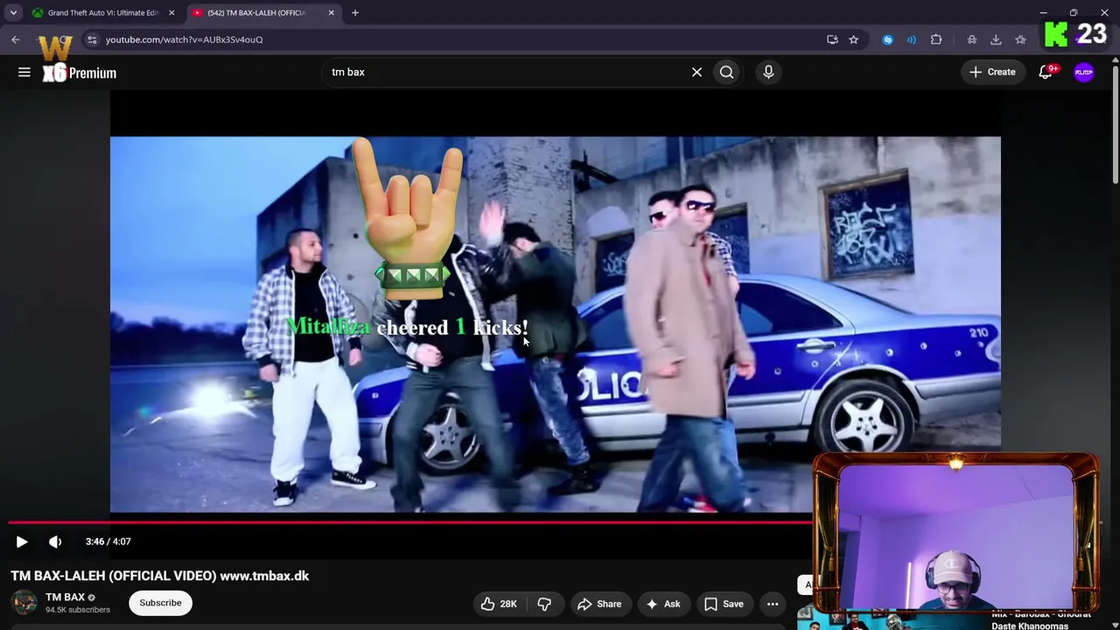Click the video frame to toggle playback
Viewport: 1120px width, 630px height.
pos(555,324)
